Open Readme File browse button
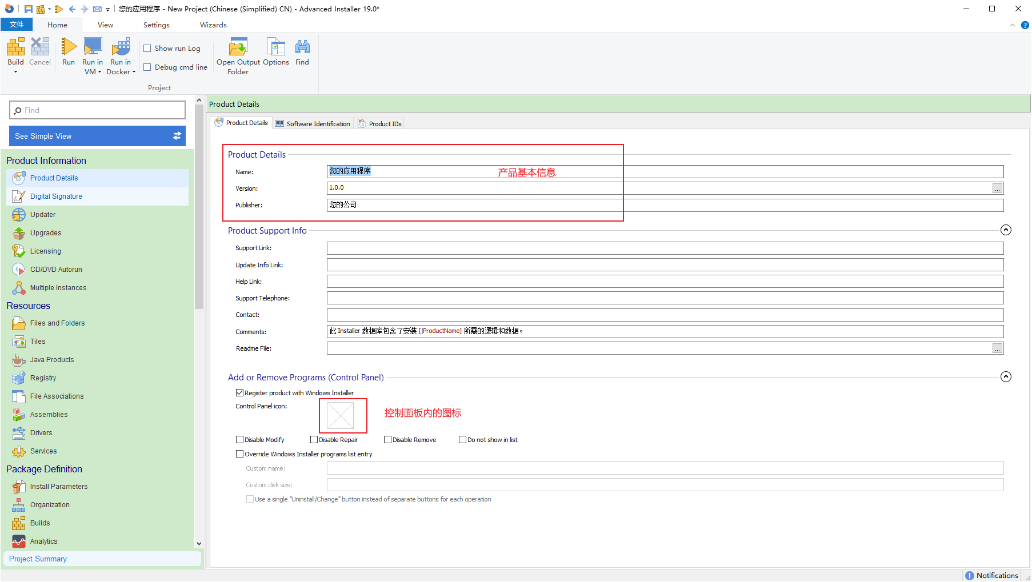Viewport: 1032px width, 582px height. pyautogui.click(x=998, y=348)
